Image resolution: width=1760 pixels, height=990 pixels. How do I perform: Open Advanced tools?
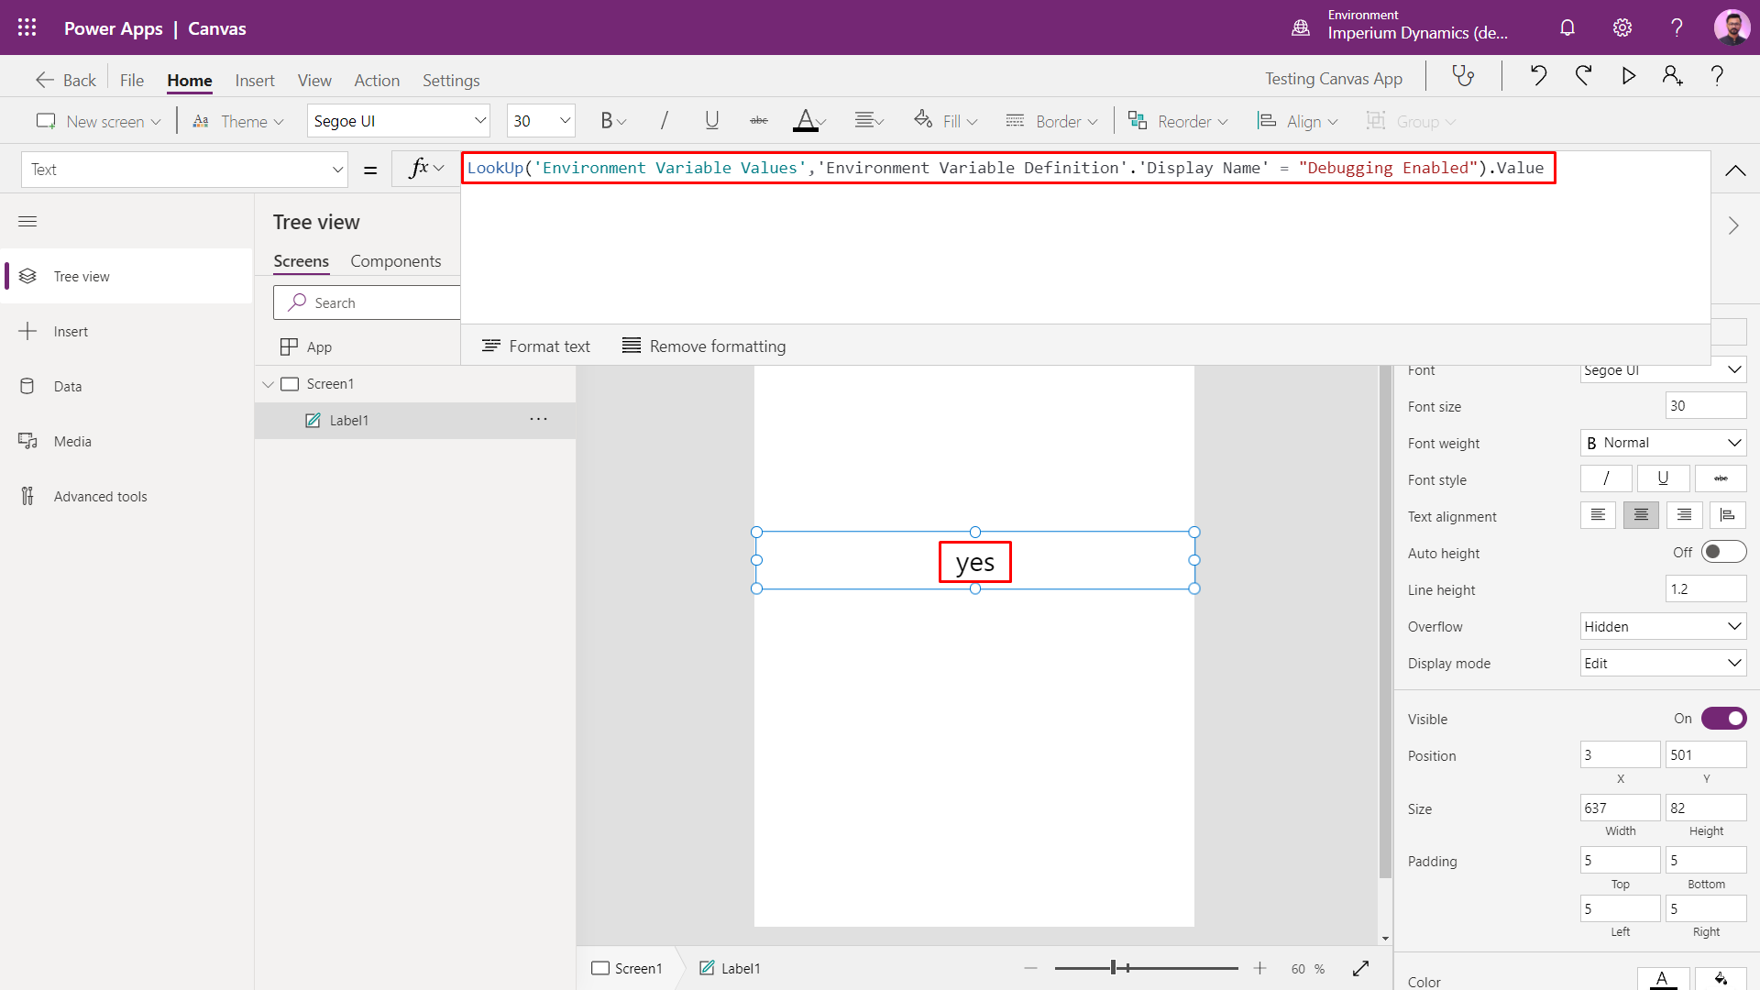tap(100, 496)
